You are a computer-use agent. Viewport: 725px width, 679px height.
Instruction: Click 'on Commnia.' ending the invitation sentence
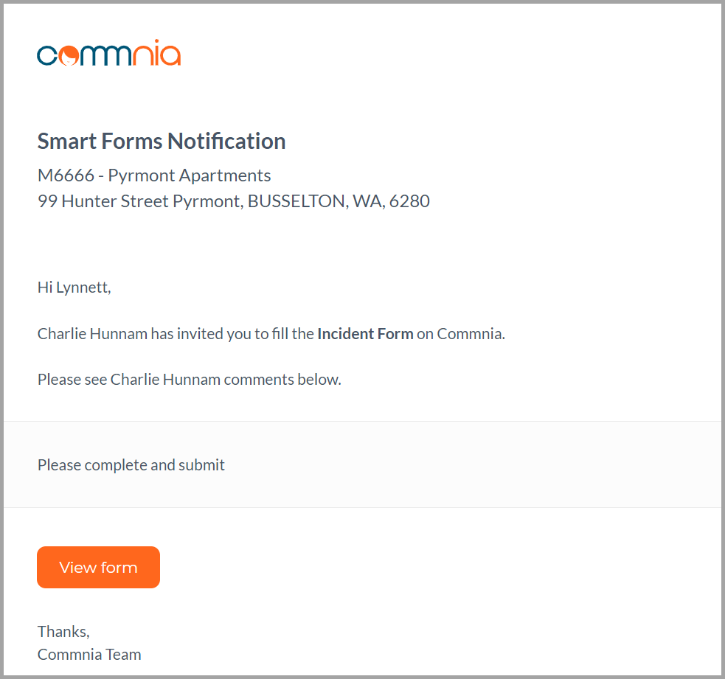click(x=461, y=334)
